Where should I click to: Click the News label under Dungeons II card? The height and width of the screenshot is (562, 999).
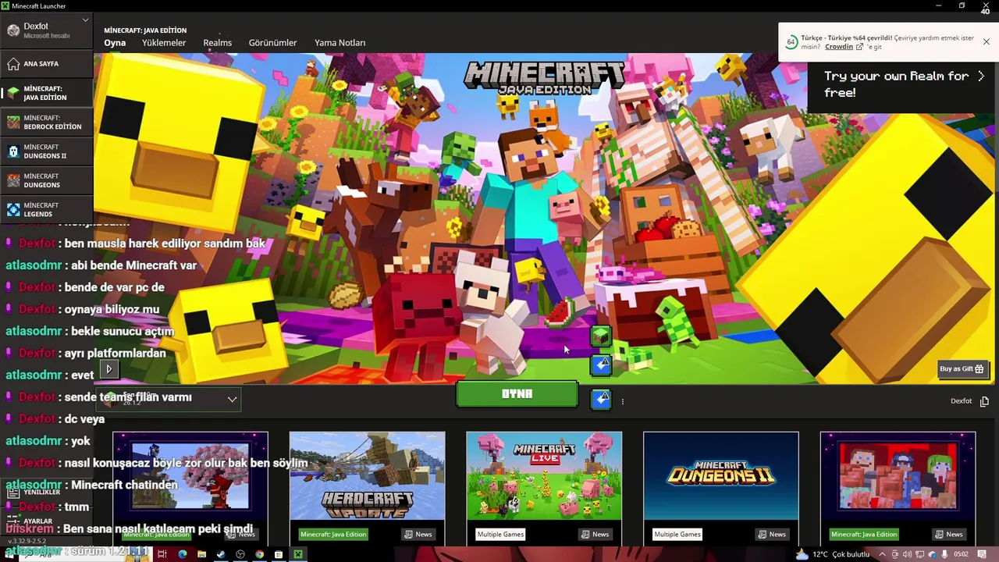pos(772,535)
